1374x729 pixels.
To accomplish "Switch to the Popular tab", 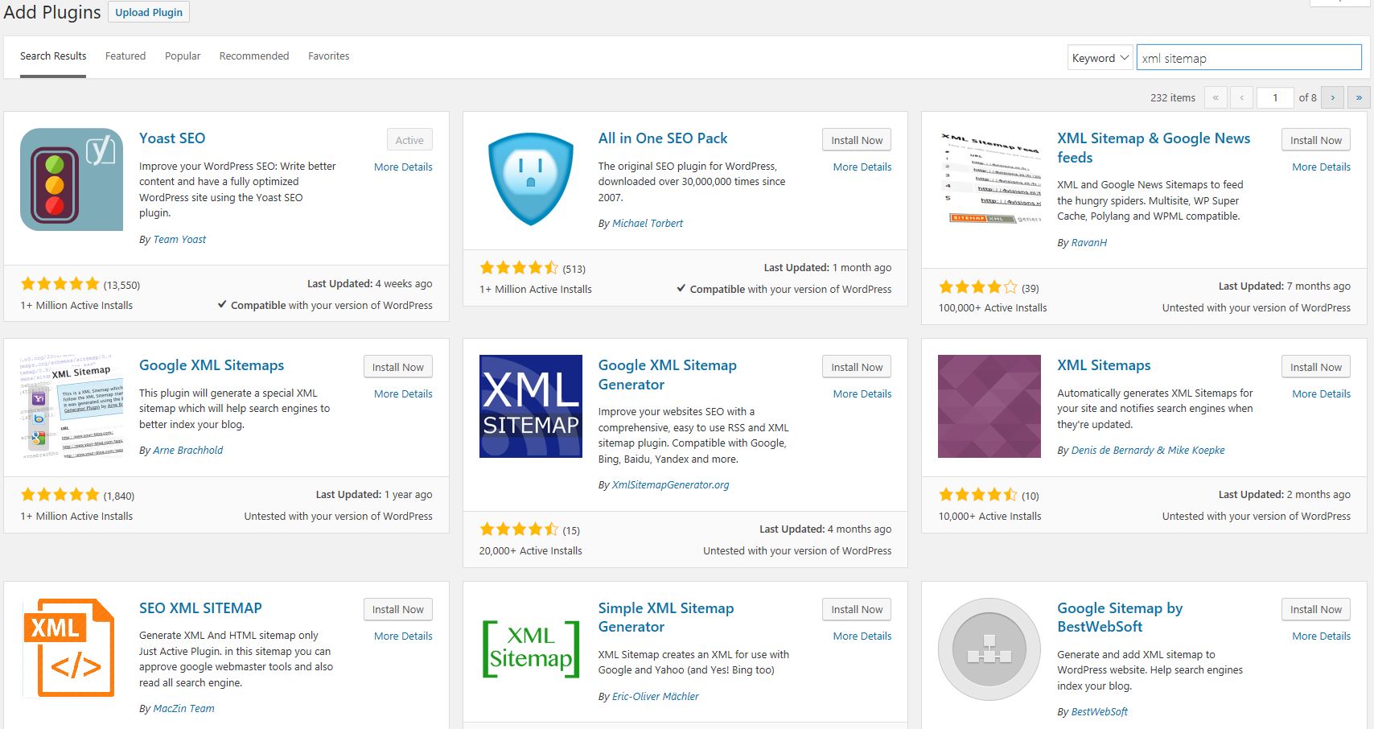I will (183, 56).
